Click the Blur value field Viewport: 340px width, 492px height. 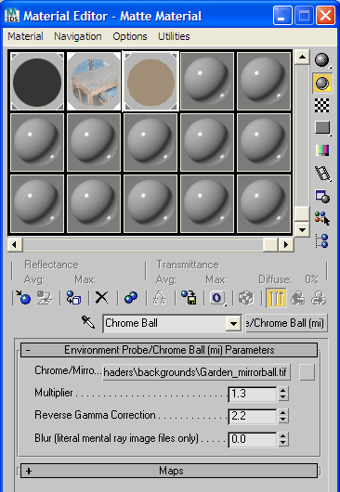(x=253, y=439)
